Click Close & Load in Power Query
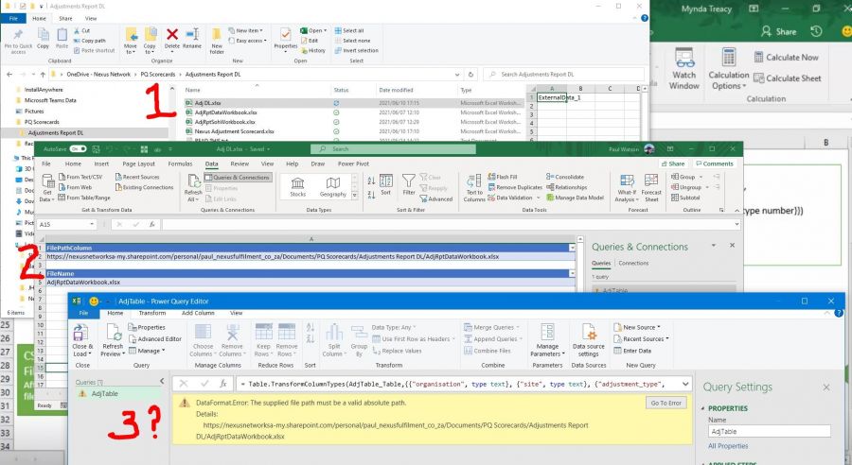Screen dimensions: 852x465 tap(82, 339)
